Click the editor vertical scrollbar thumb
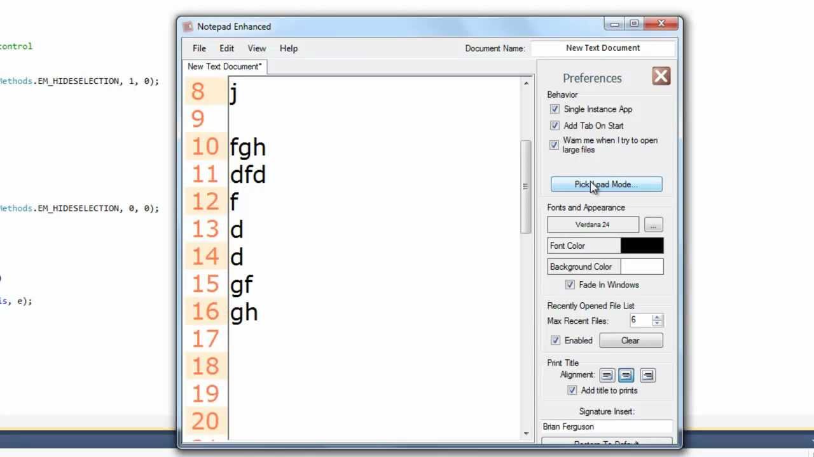The width and height of the screenshot is (814, 457). tap(526, 186)
